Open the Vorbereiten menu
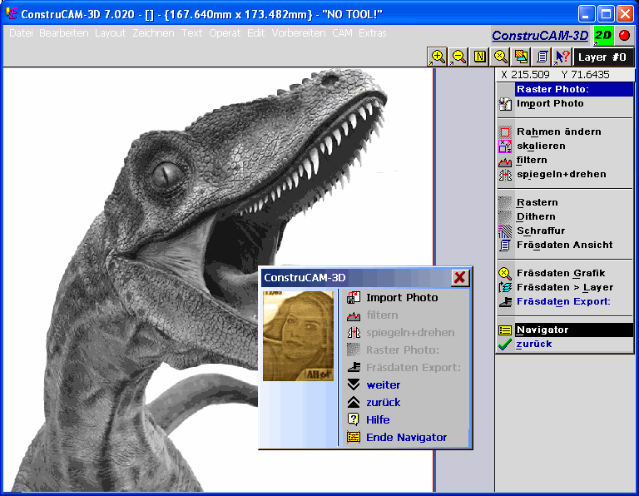The width and height of the screenshot is (639, 496). 299,33
